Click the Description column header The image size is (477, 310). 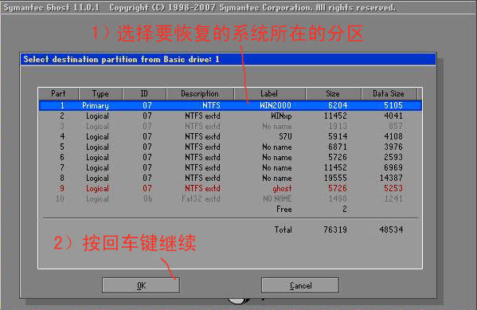(x=200, y=94)
